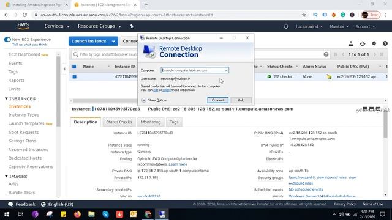The image size is (392, 220).
Task: Open the hackaravind account dropdown
Action: (309, 26)
